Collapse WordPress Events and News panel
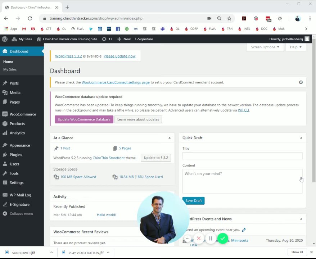316x259 pixels. tap(301, 219)
